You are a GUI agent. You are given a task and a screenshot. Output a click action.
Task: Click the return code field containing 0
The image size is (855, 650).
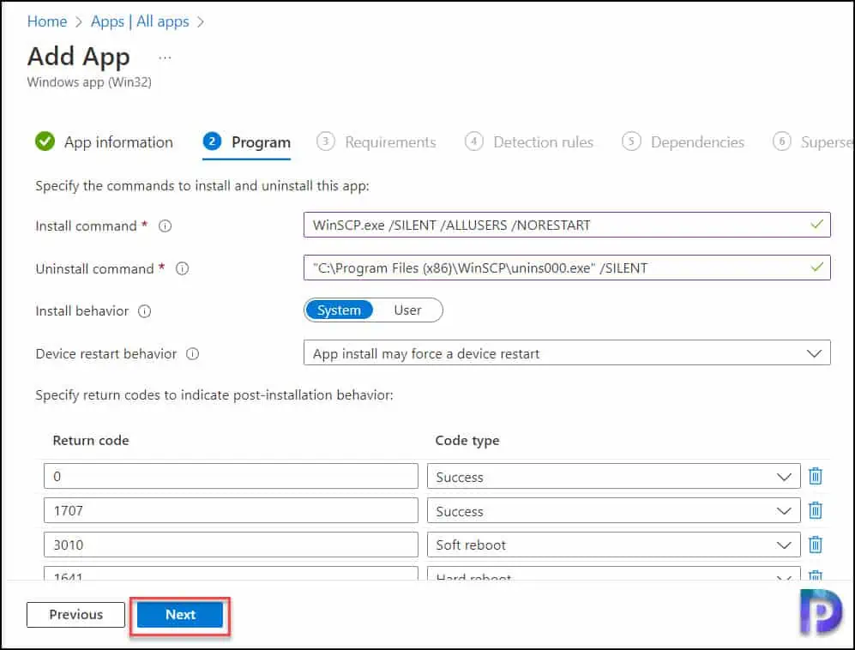point(231,476)
